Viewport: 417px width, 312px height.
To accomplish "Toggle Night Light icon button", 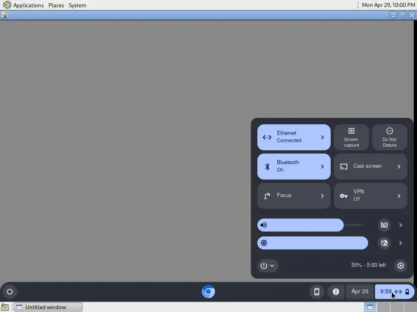I will coord(384,243).
